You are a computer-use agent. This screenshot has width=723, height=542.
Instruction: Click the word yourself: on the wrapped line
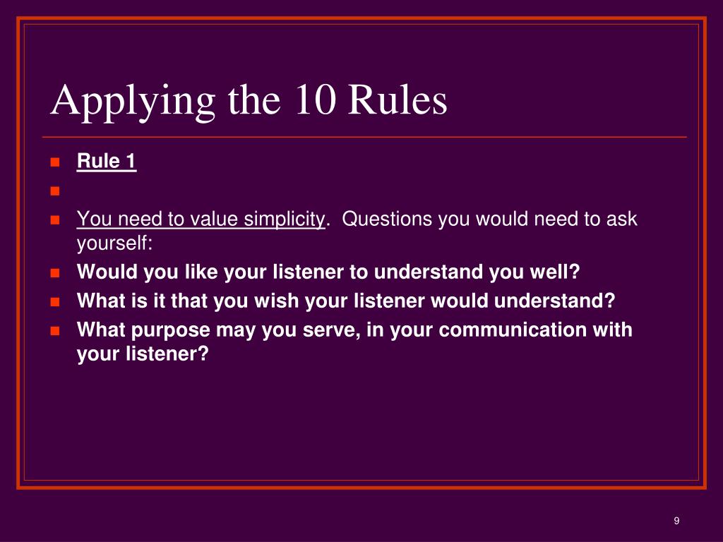pos(114,243)
